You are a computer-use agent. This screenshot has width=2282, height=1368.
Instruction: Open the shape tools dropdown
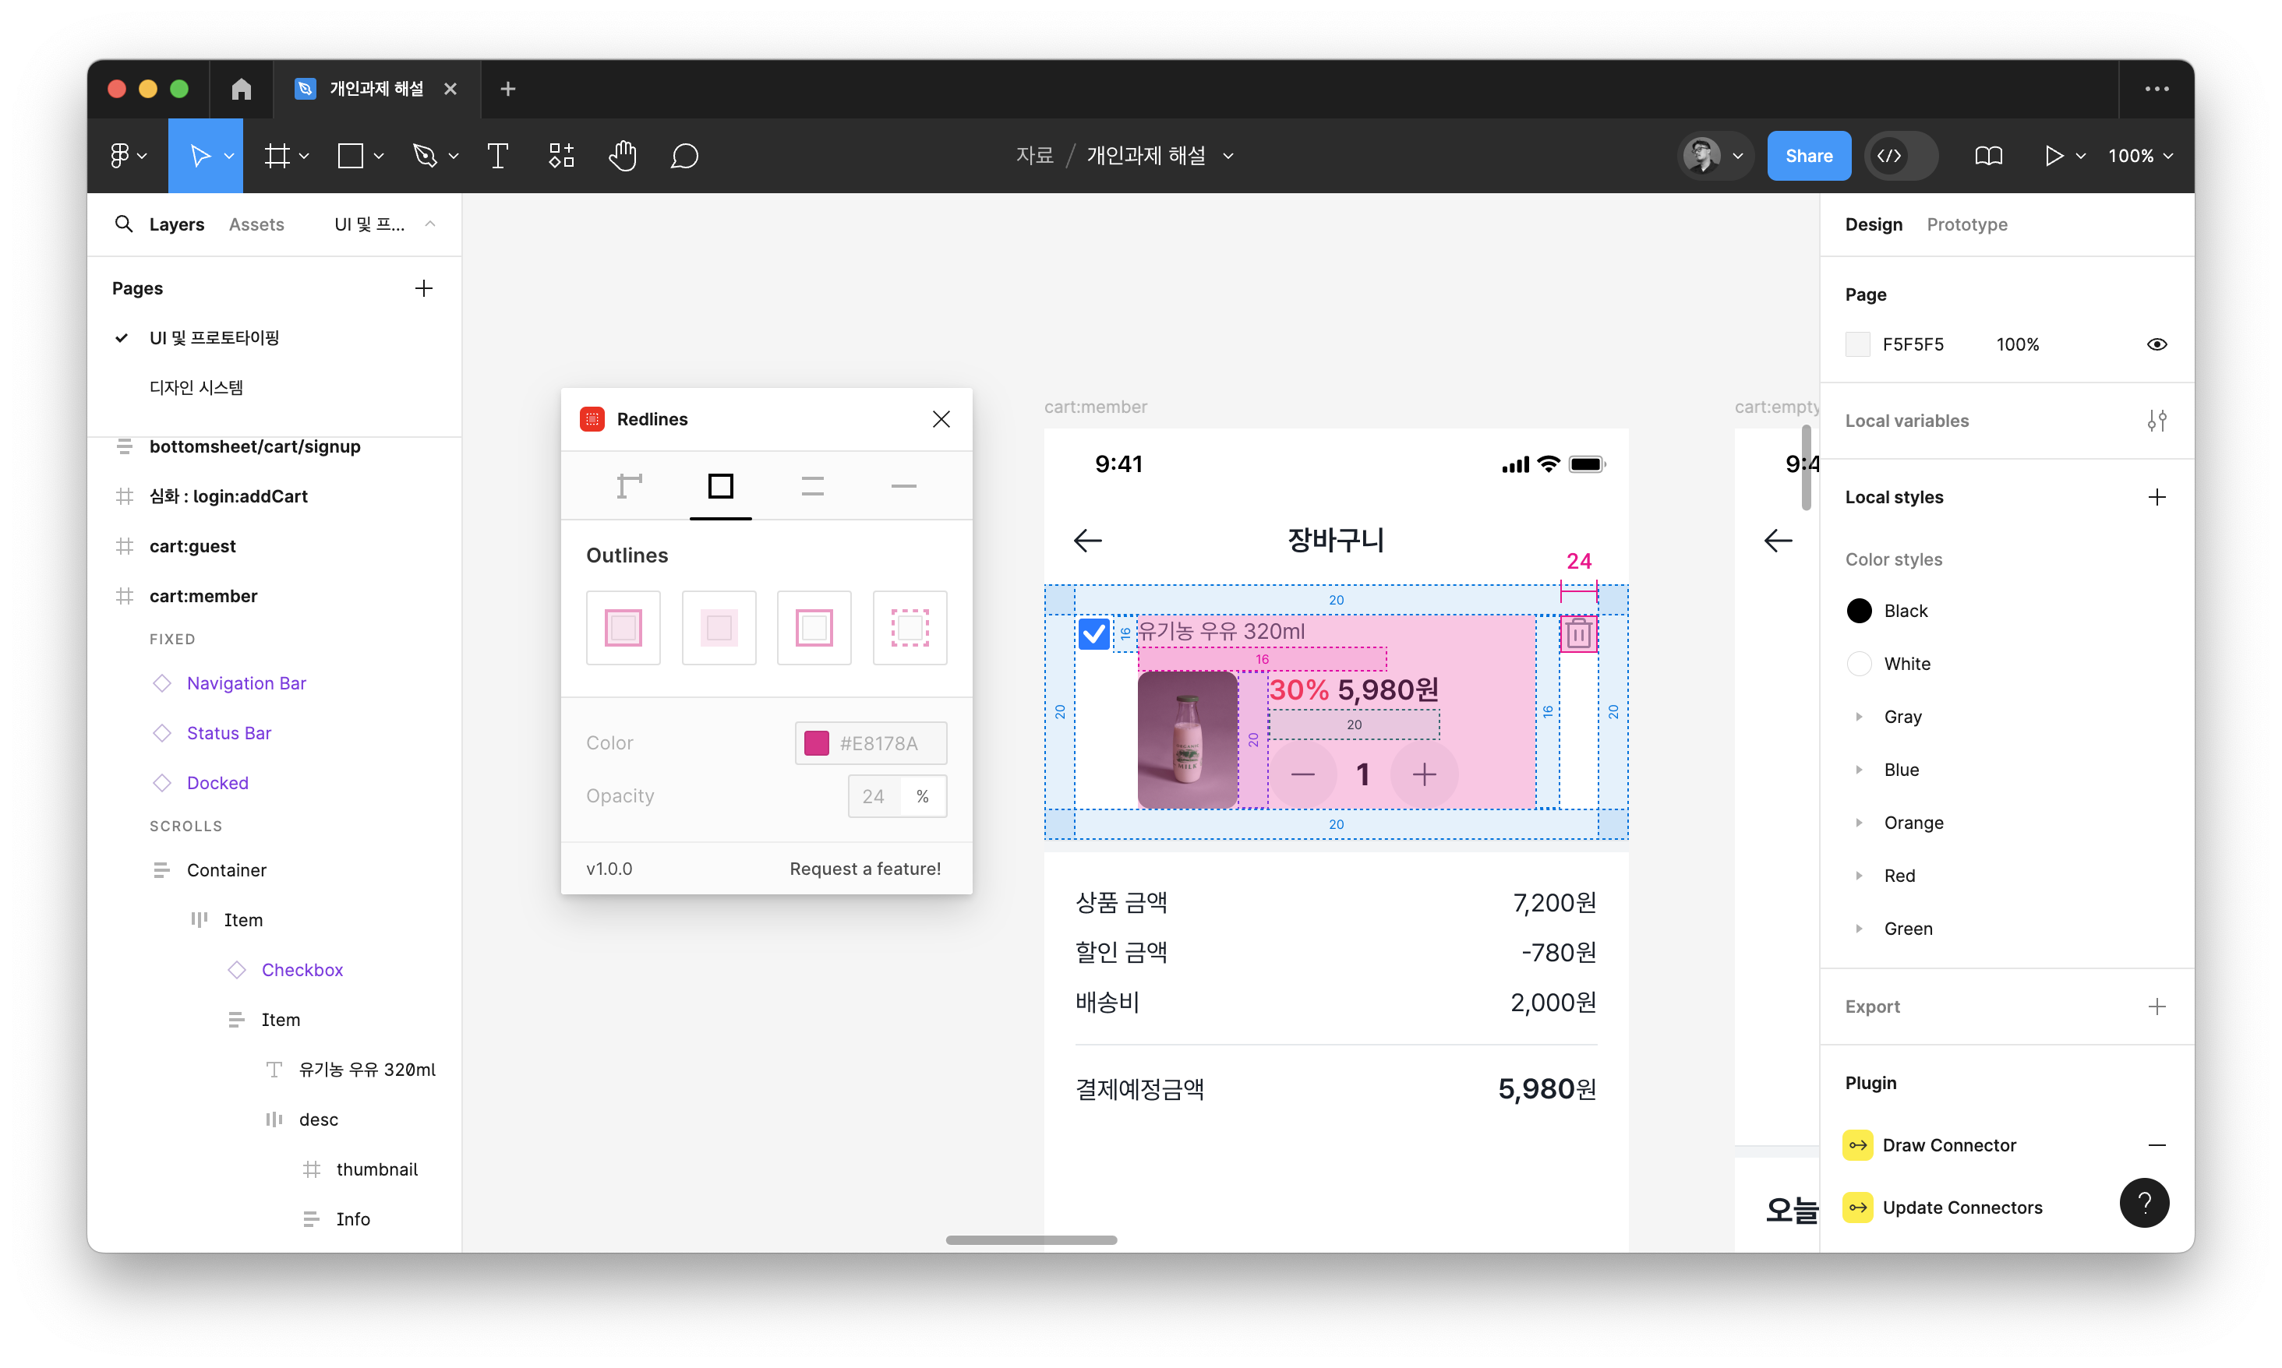click(x=378, y=156)
